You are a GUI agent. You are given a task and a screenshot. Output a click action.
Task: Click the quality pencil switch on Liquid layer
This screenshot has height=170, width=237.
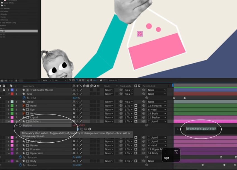point(81,117)
